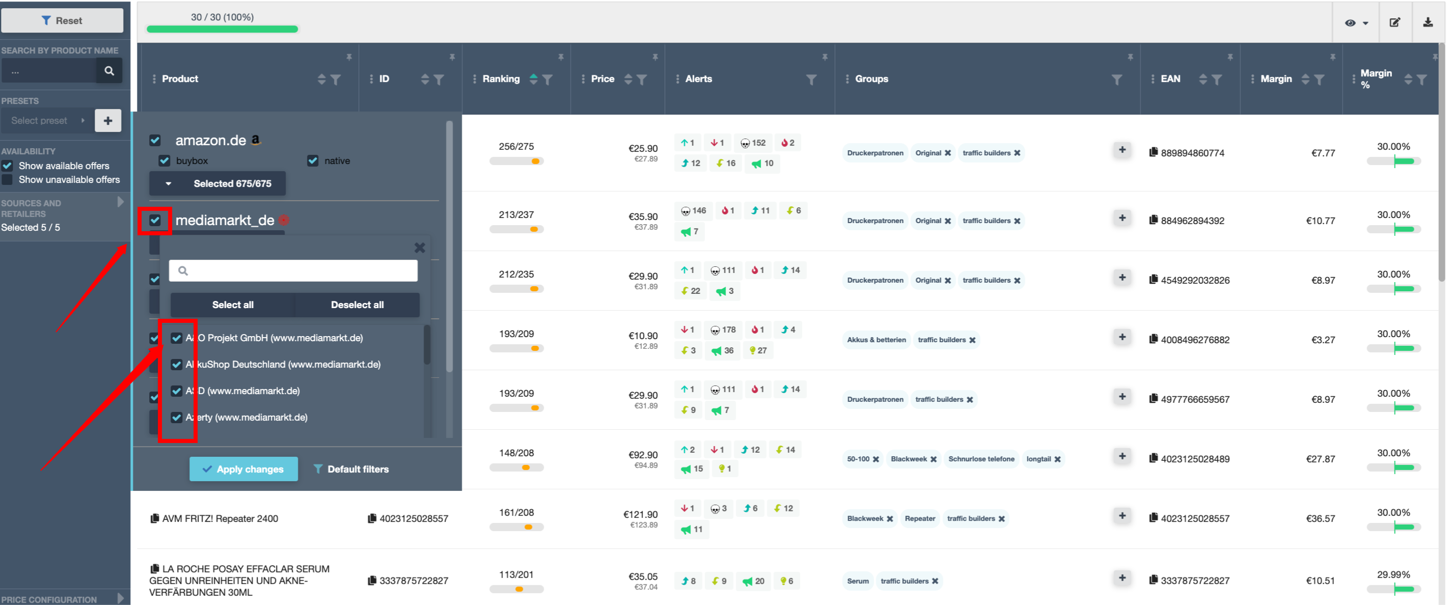This screenshot has height=605, width=1451.
Task: Expand the Sources and Retailers section
Action: click(x=120, y=202)
